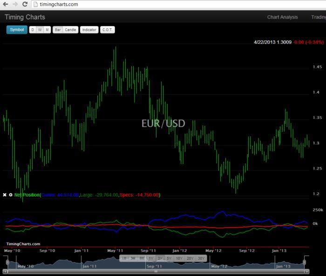Image resolution: width=326 pixels, height=276 pixels.
Task: Set chart range to 10Y
Action: tap(179, 258)
